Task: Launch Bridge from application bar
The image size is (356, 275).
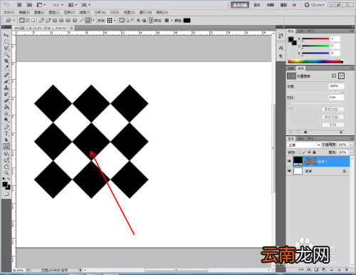Action: [x=19, y=5]
